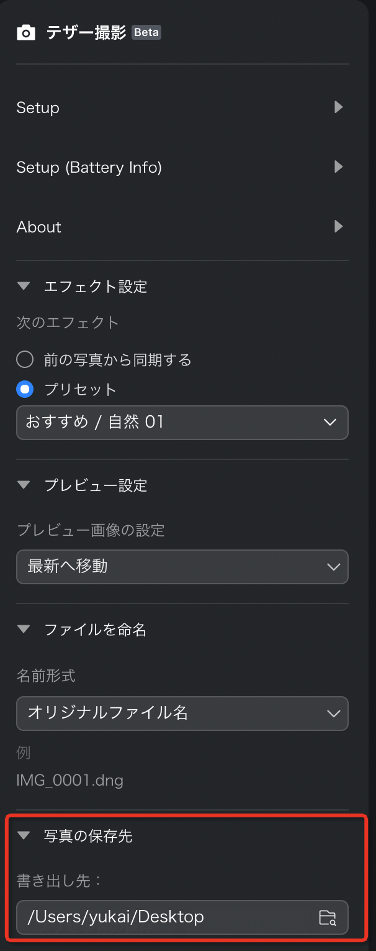Open the おすすめ / 自然 01 preset dropdown
Screen dimensions: 376x951
coord(182,423)
